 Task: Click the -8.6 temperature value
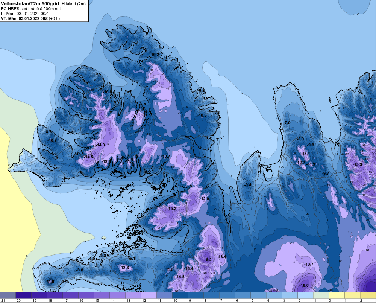[48, 132]
